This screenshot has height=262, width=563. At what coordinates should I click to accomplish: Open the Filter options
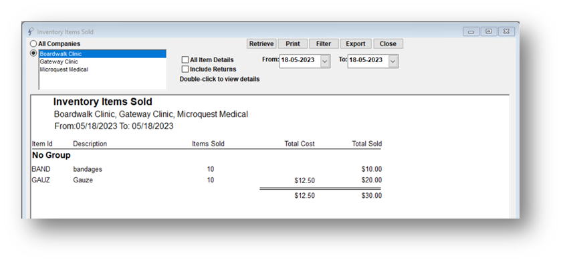324,44
